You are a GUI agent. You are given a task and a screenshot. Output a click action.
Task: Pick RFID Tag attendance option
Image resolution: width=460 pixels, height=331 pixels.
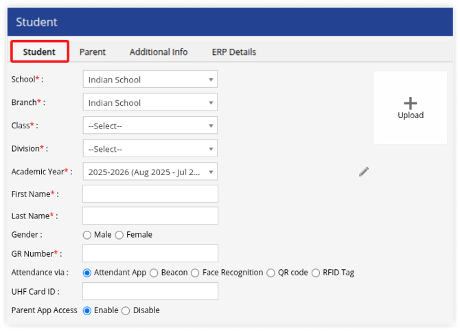coord(316,273)
